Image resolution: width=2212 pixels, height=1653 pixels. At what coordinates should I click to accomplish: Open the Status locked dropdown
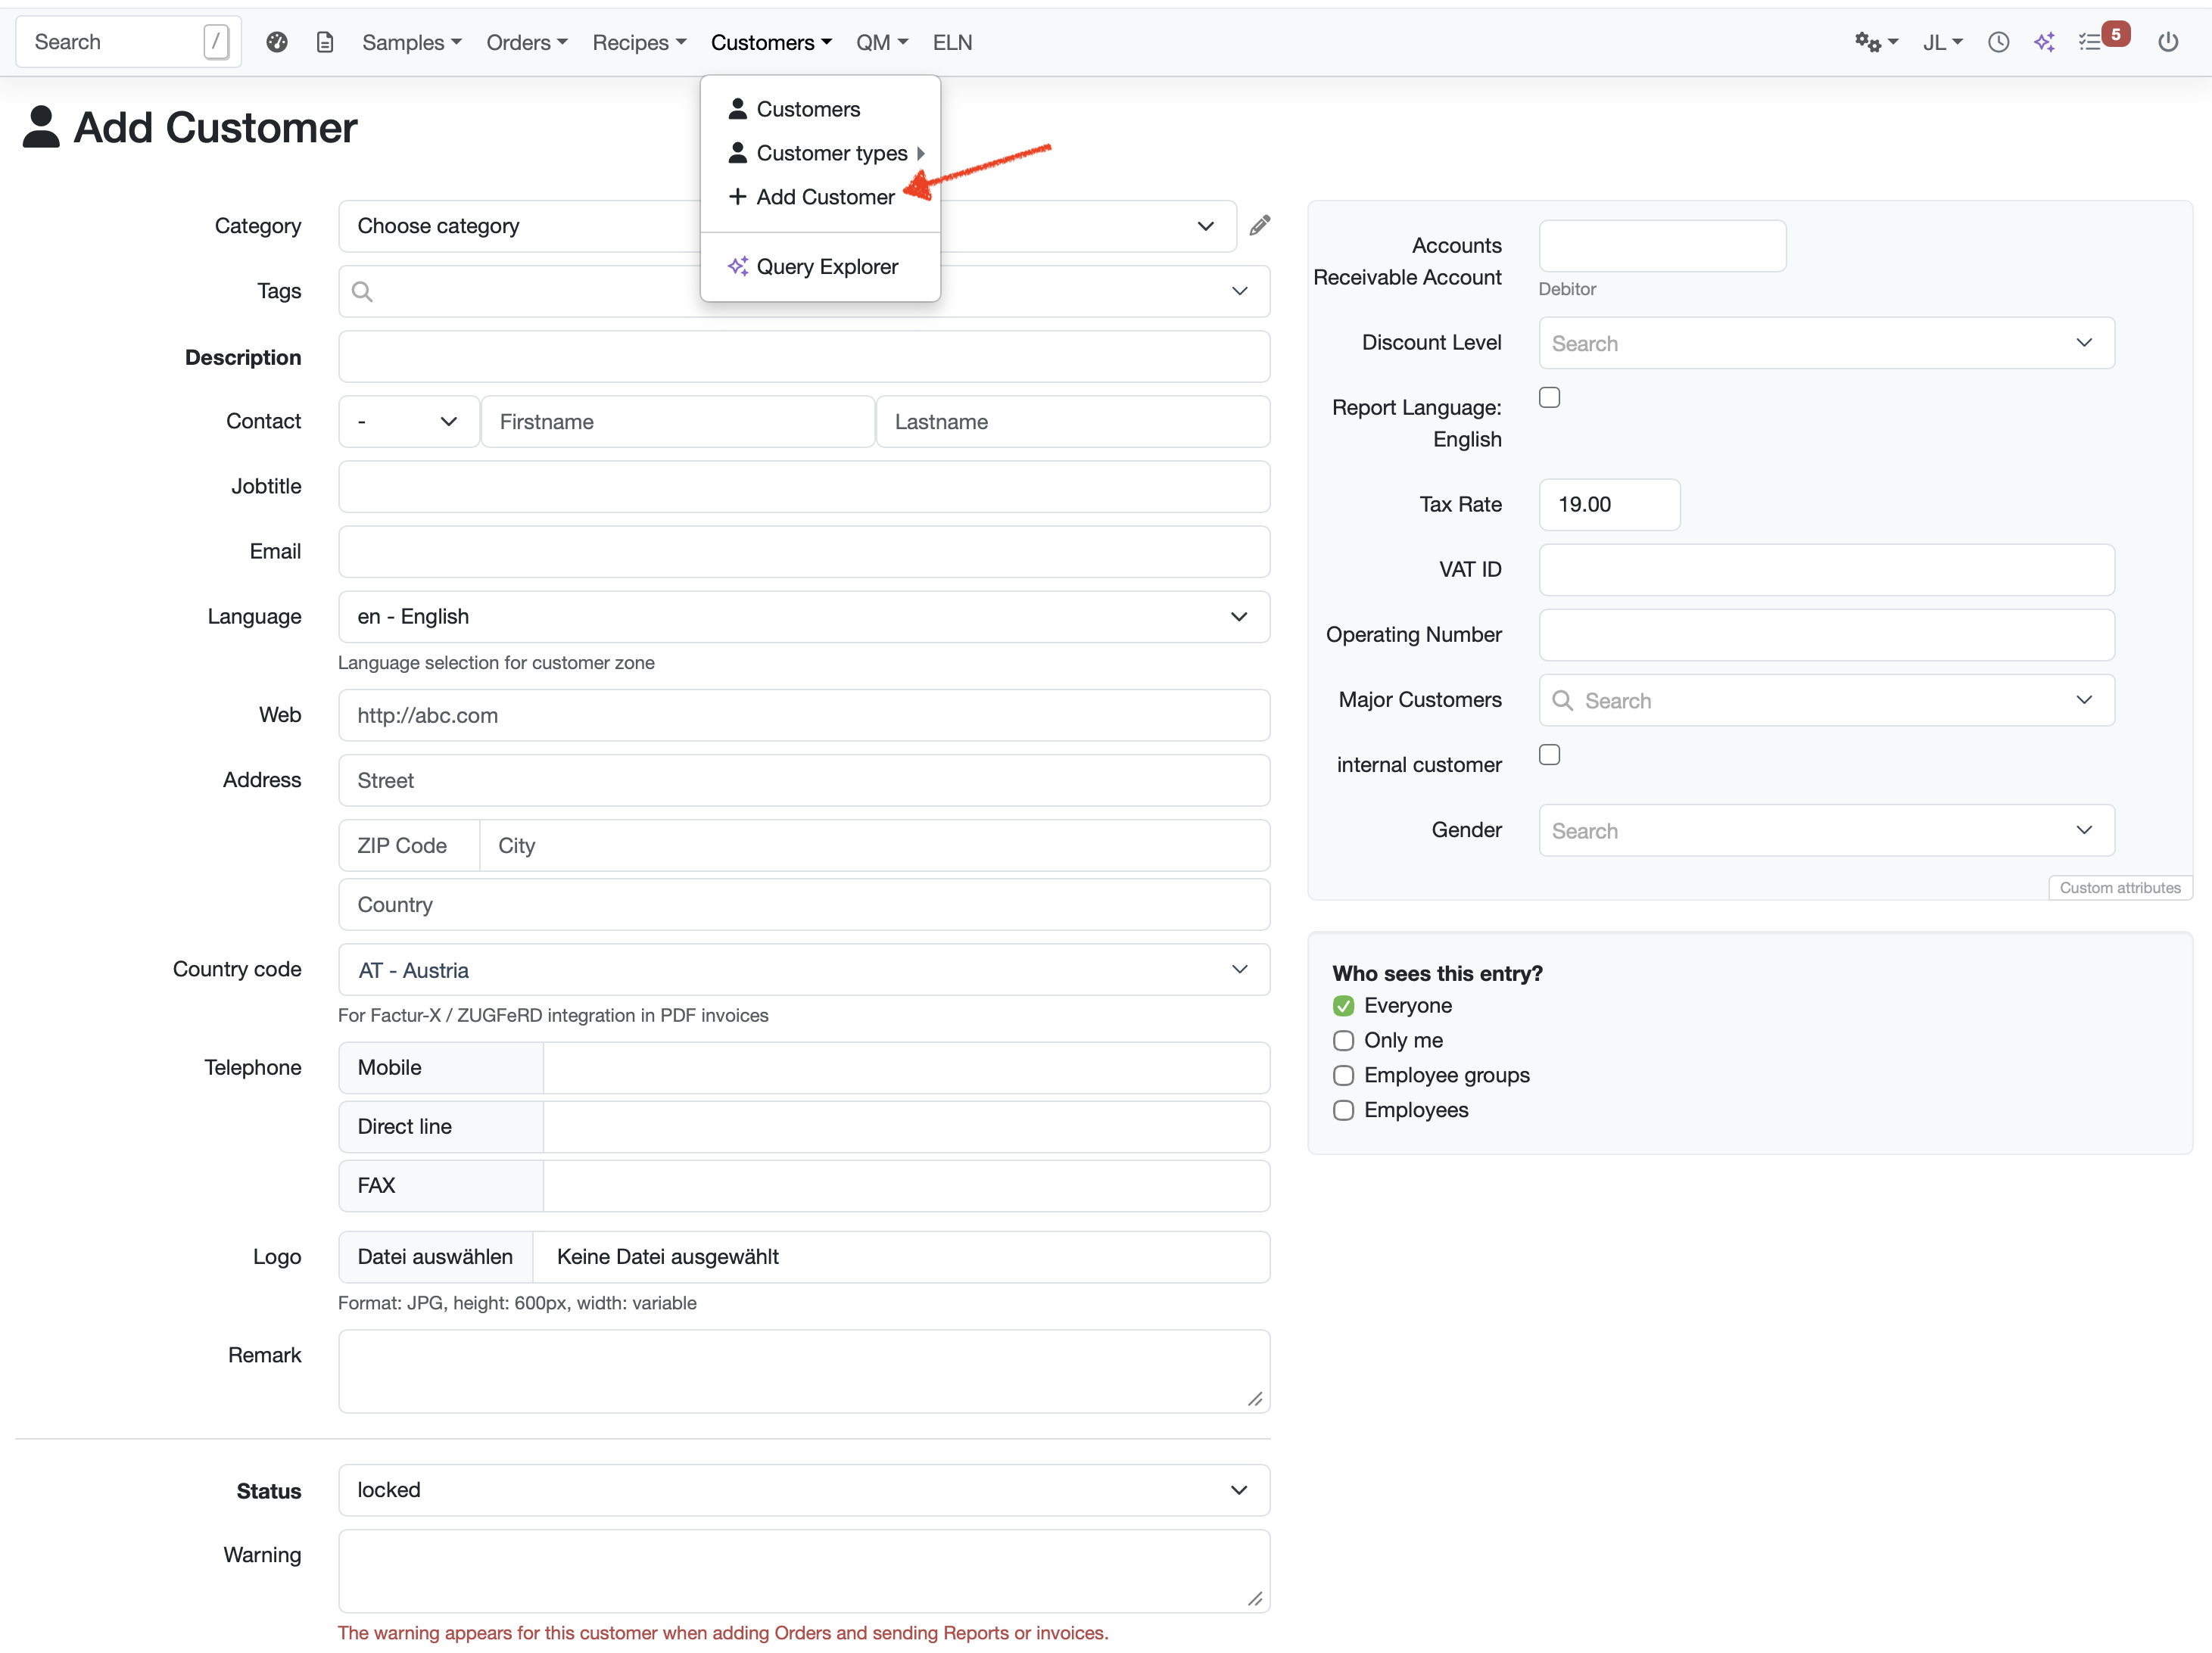pyautogui.click(x=804, y=1489)
